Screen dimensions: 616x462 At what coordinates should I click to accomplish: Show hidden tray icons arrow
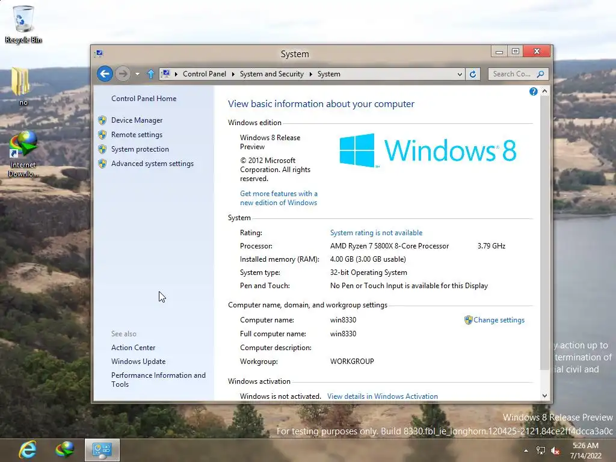tap(526, 451)
